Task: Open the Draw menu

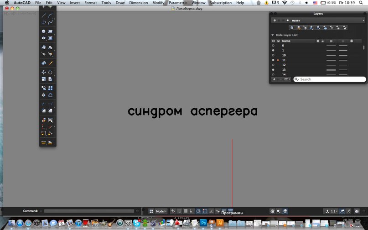Action: click(120, 3)
